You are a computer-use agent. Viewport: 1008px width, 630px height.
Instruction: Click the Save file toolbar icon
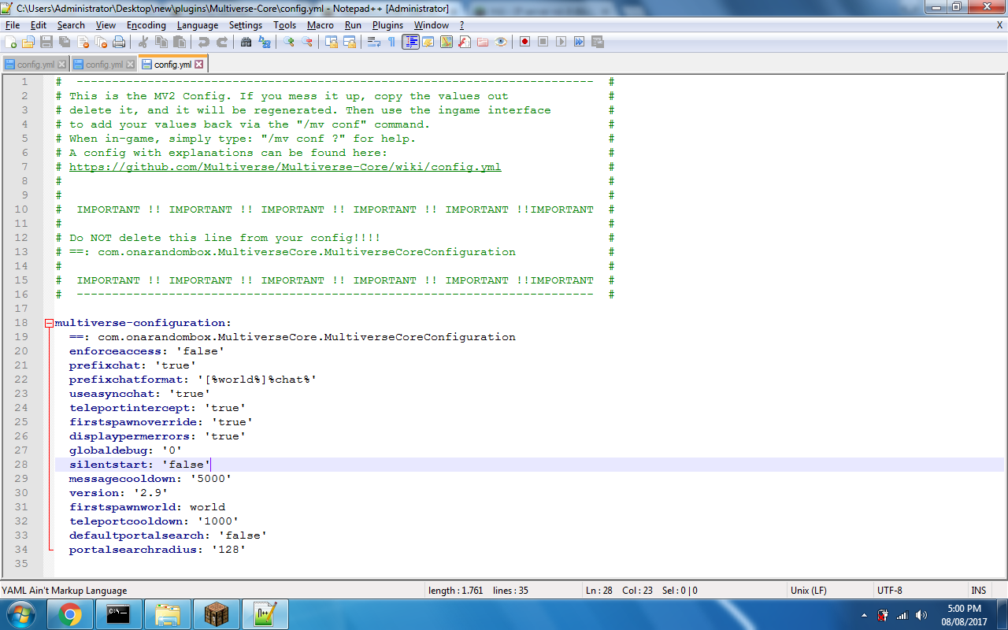tap(46, 42)
